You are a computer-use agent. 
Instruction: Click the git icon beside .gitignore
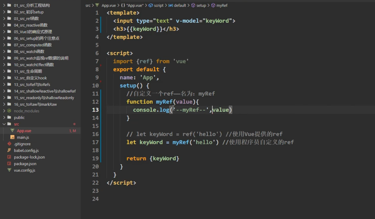pos(9,144)
